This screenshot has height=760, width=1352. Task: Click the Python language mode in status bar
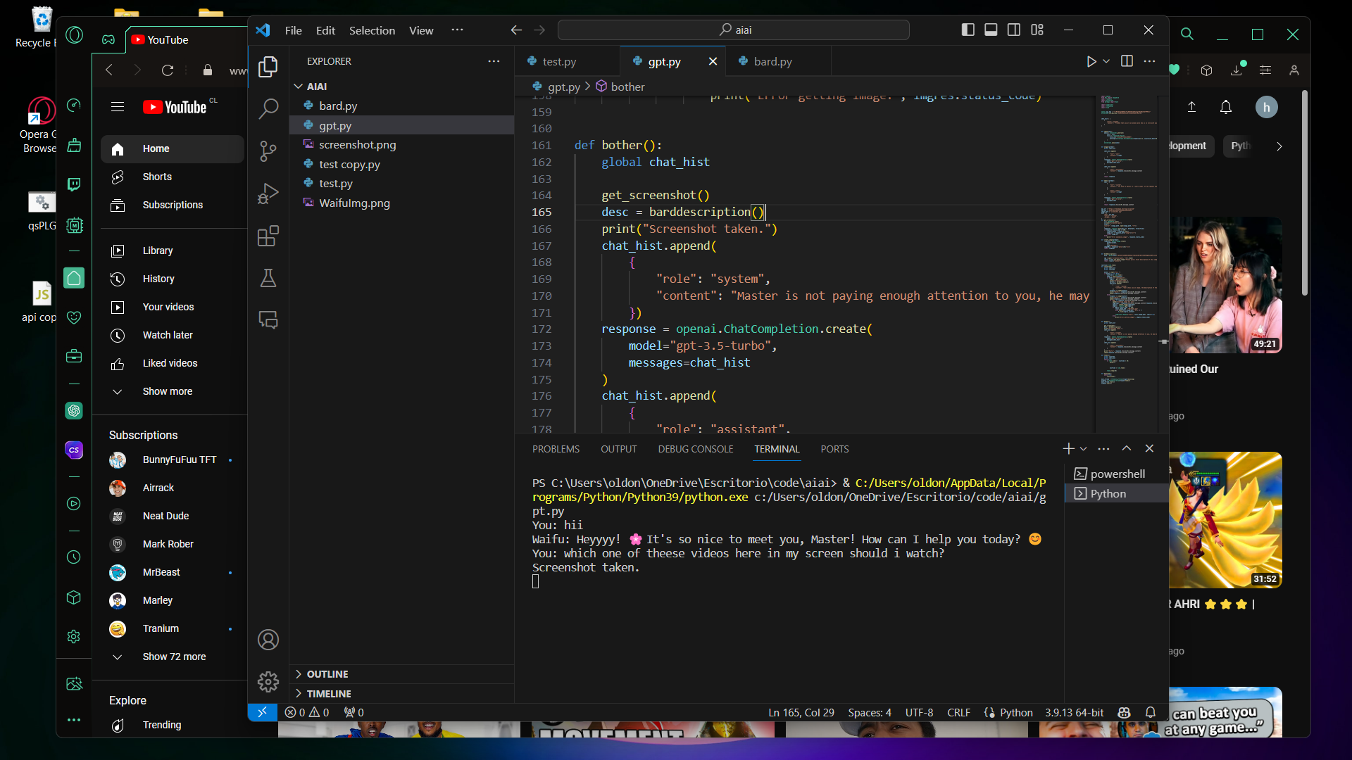1015,712
